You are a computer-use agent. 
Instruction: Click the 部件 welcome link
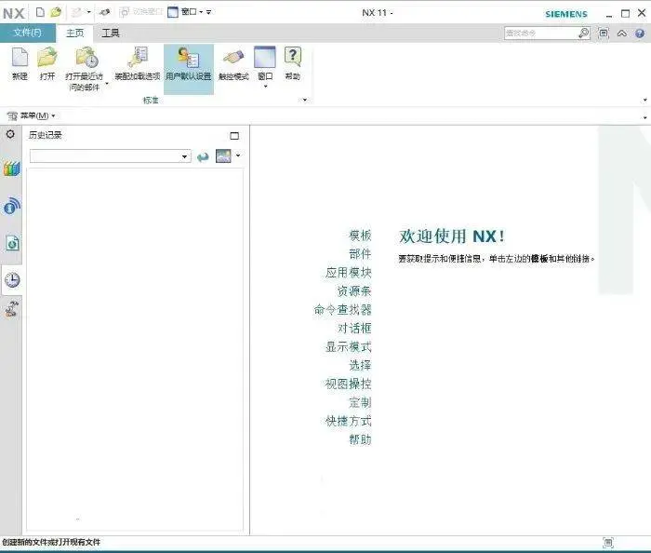[x=360, y=254]
